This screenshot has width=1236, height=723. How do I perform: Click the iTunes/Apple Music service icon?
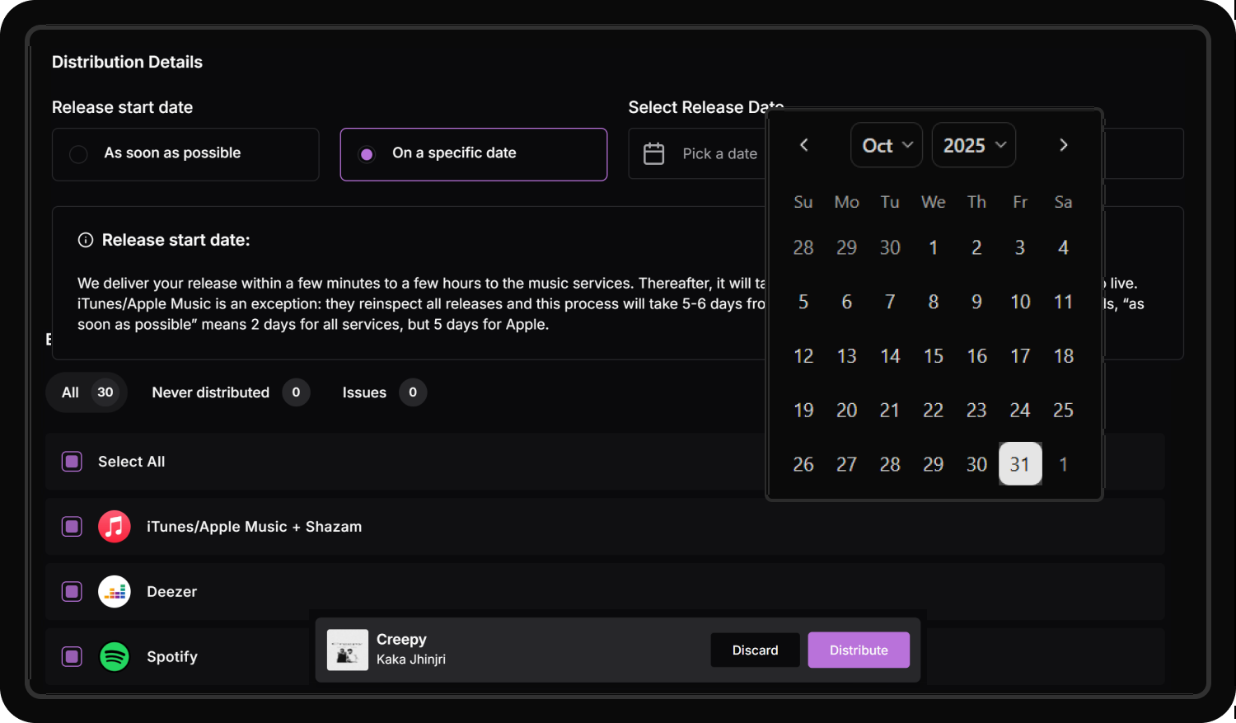[115, 527]
